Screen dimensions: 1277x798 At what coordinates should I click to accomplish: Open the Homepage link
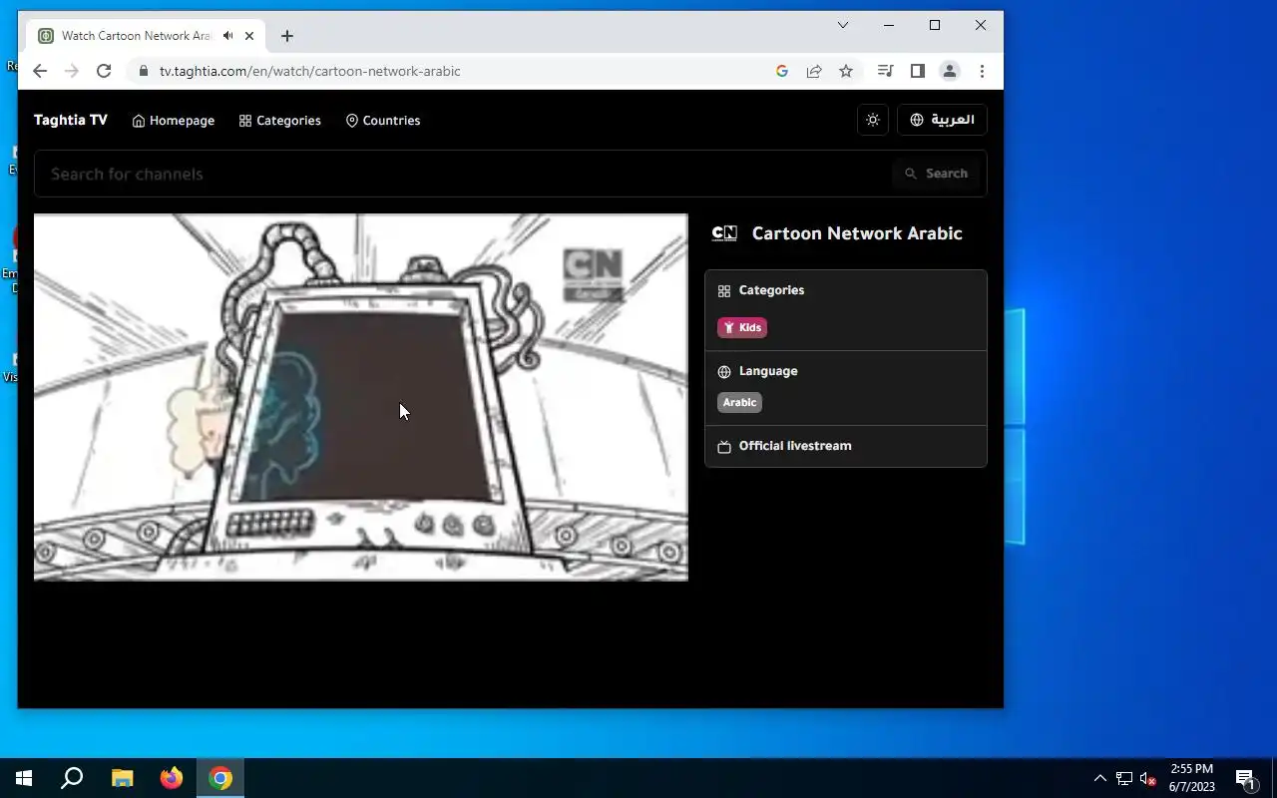pyautogui.click(x=174, y=121)
